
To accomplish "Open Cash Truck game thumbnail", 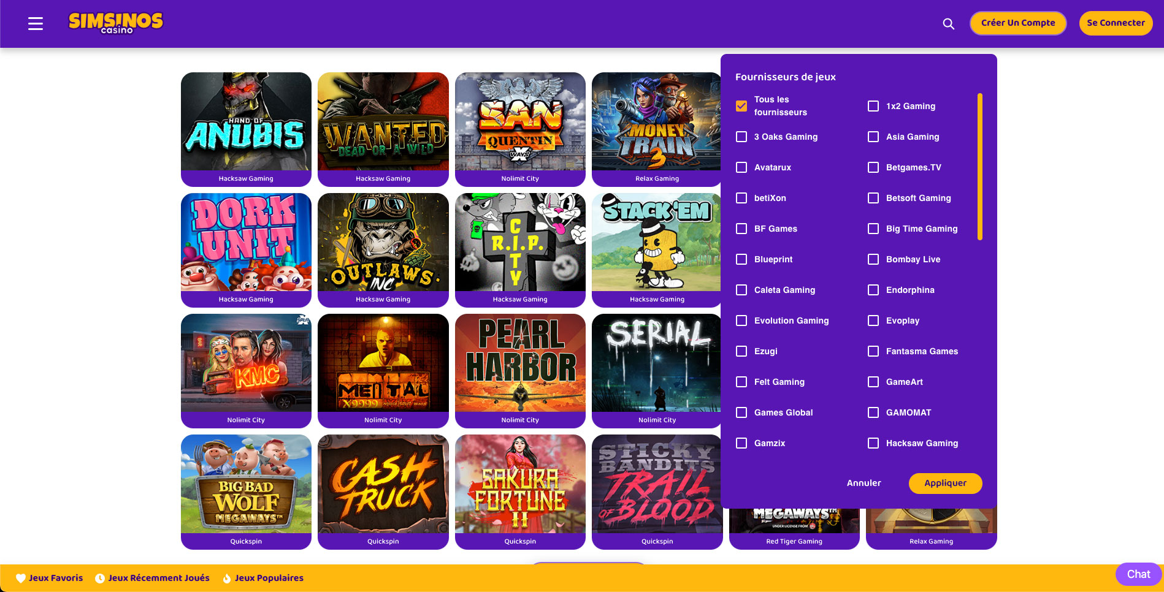I will tap(383, 484).
